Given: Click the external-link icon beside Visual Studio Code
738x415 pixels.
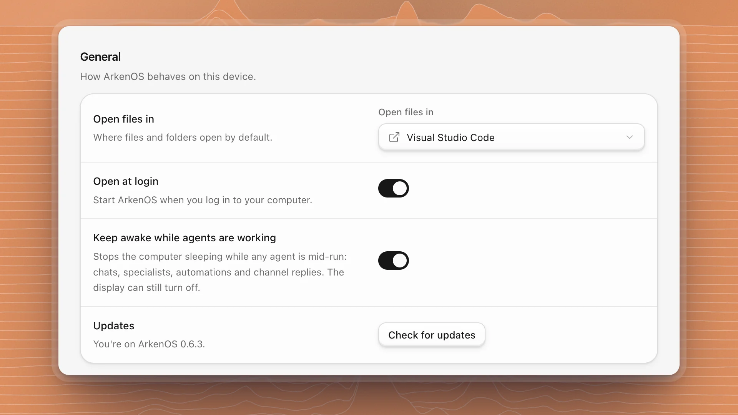Looking at the screenshot, I should click(x=394, y=137).
